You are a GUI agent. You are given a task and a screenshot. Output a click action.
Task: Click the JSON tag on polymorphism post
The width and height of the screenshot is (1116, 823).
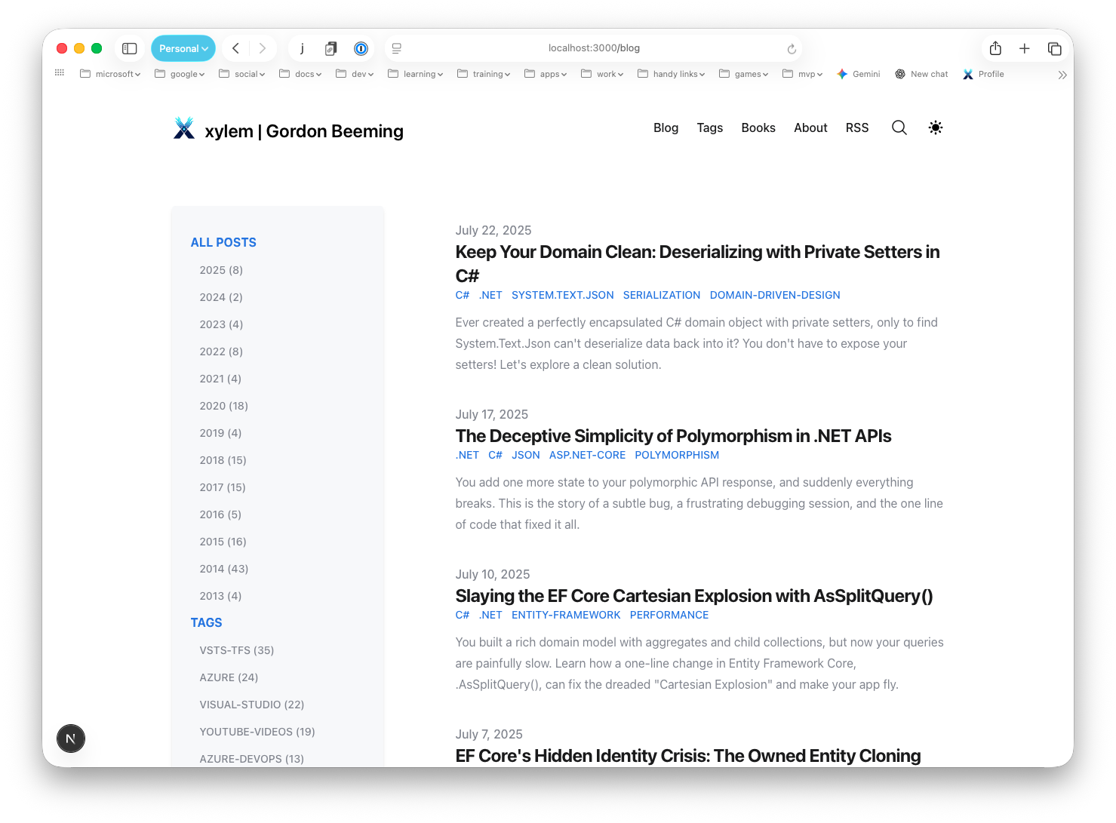point(526,455)
